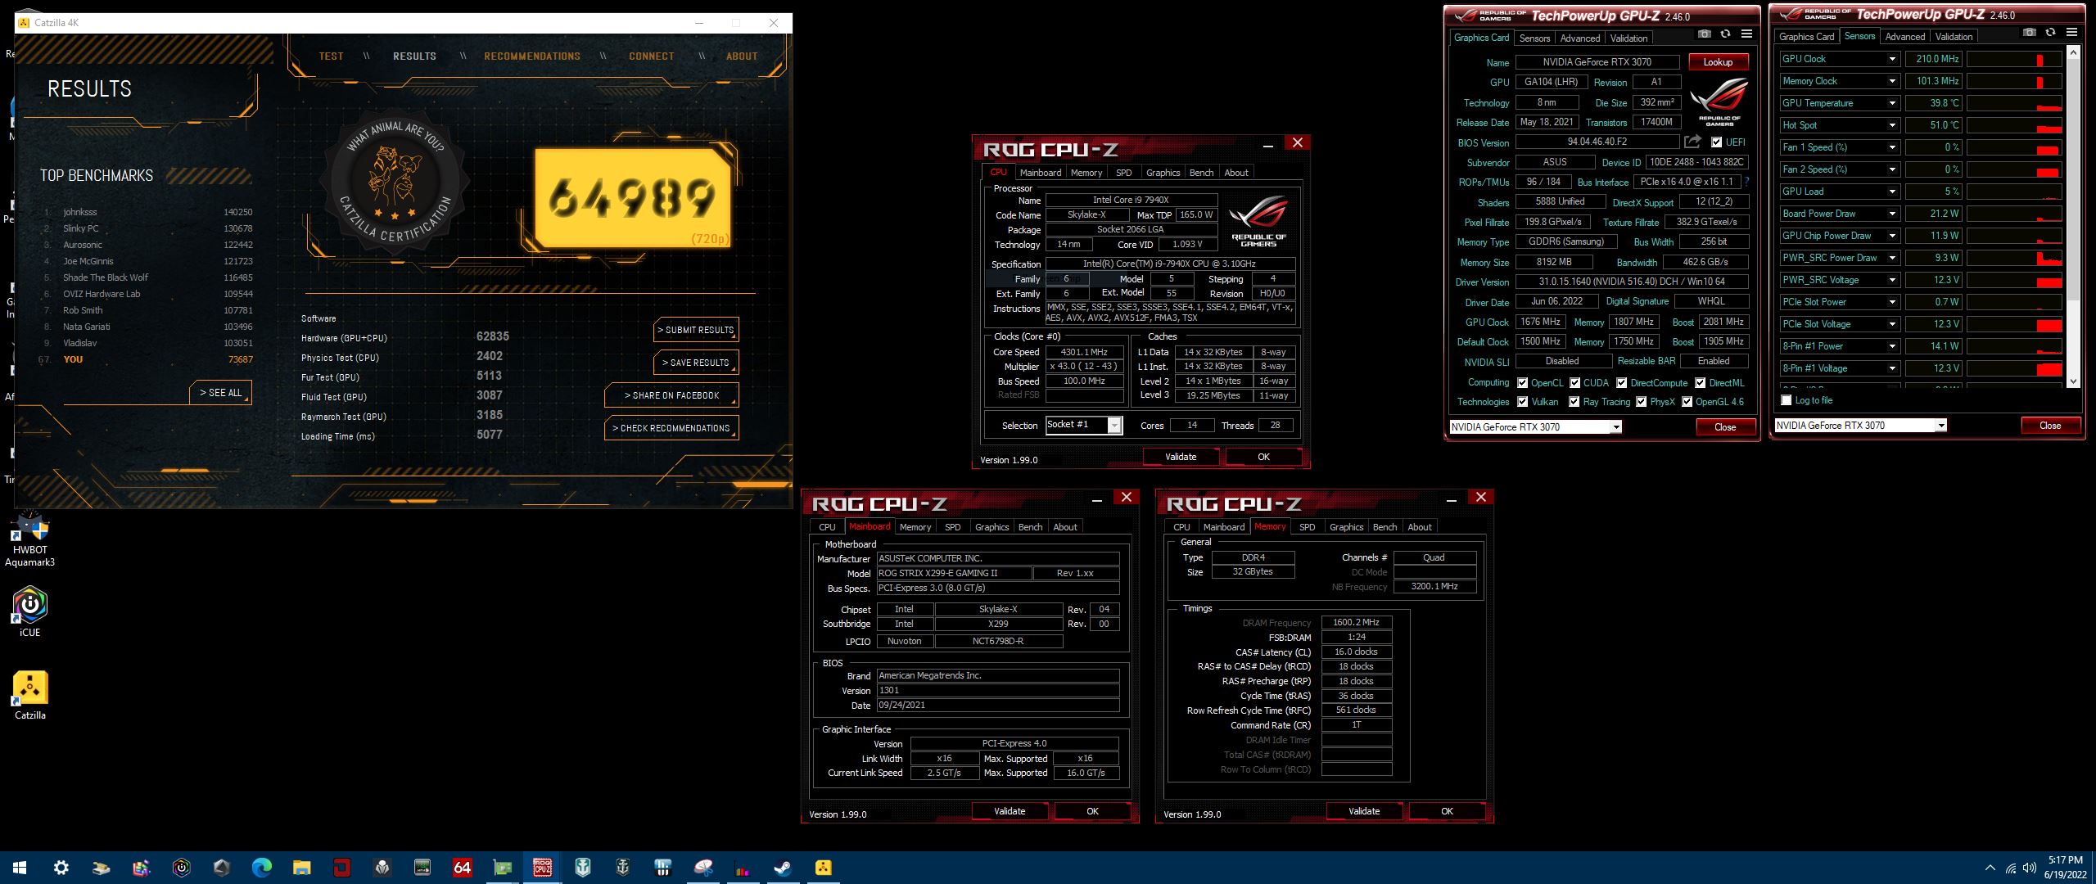The height and width of the screenshot is (884, 2096).
Task: Toggle CUDA checkbox in GPU-Z
Action: (1574, 383)
